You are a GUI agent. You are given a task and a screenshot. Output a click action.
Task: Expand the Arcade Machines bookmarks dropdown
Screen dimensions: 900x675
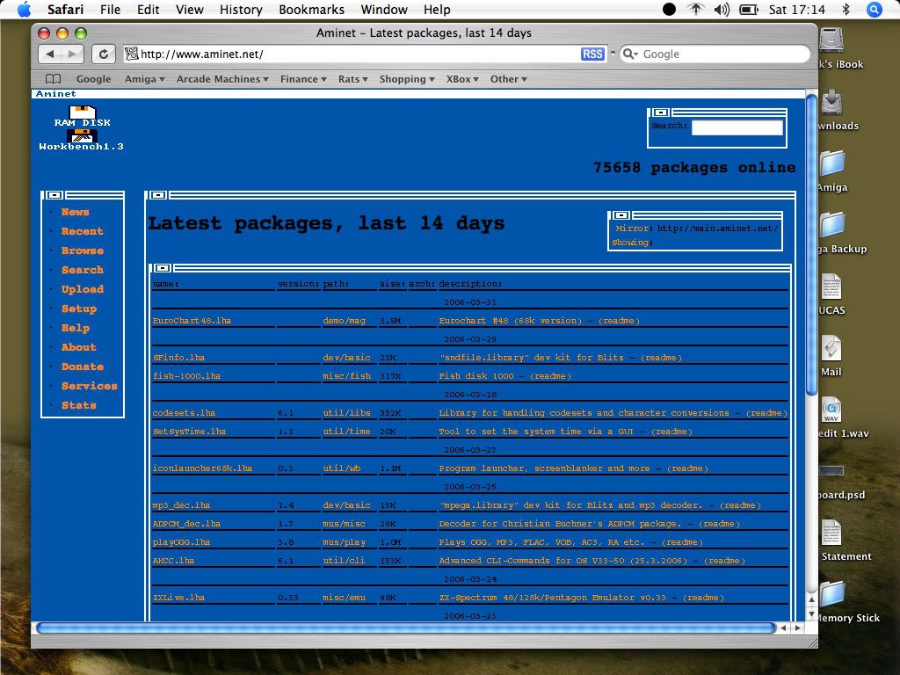click(223, 79)
